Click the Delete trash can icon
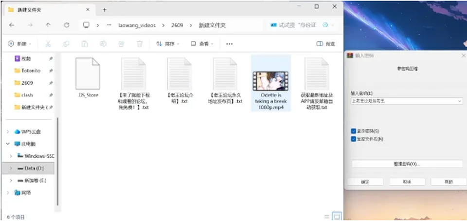 point(140,44)
